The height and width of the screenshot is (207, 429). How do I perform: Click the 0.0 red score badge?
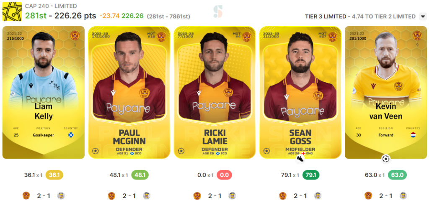pos(224,175)
